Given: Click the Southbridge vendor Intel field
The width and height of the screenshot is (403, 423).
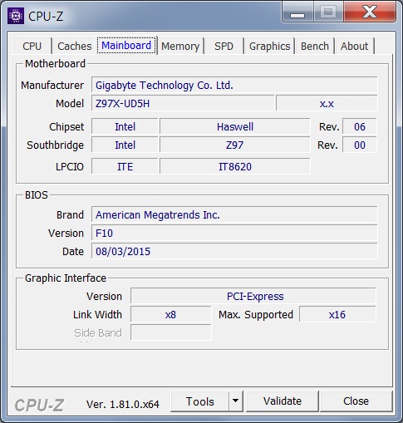Looking at the screenshot, I should pos(125,145).
